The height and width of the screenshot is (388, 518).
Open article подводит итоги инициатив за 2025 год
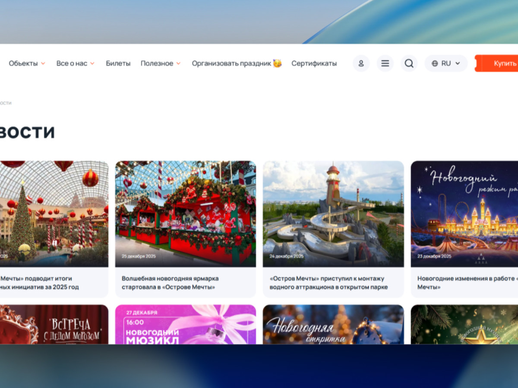point(39,283)
